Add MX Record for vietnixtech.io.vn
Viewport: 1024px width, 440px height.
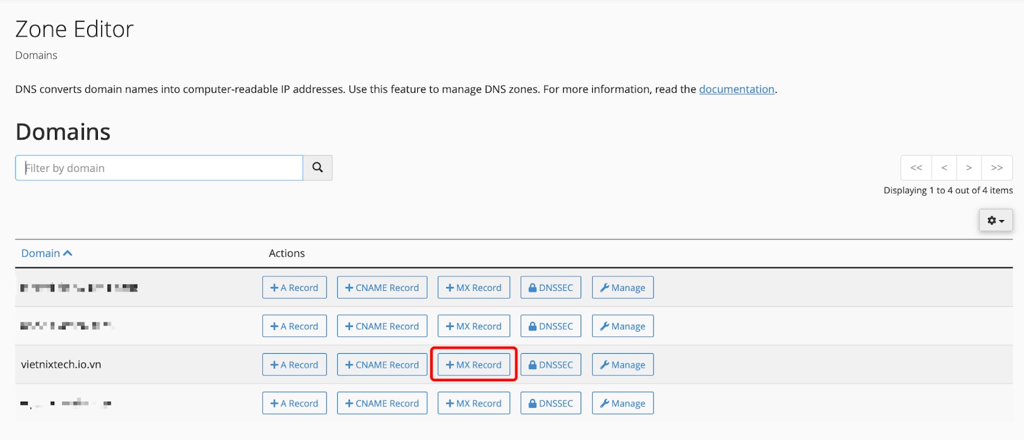(x=474, y=365)
